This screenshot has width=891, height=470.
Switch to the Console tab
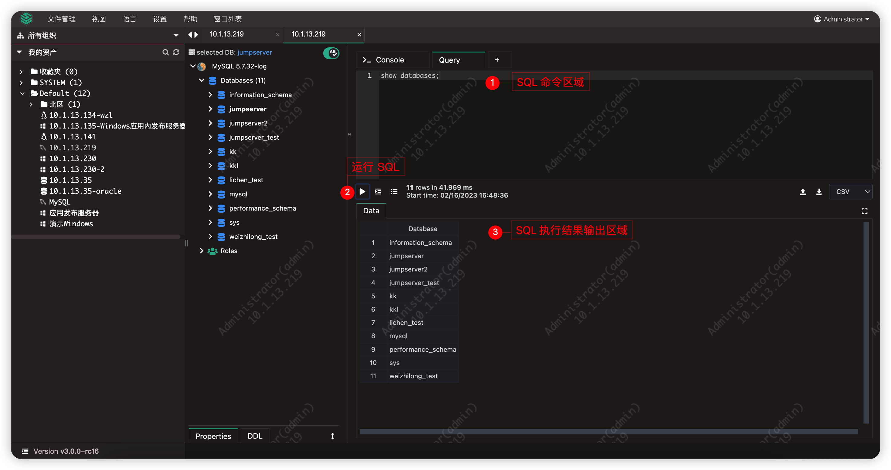pos(393,60)
